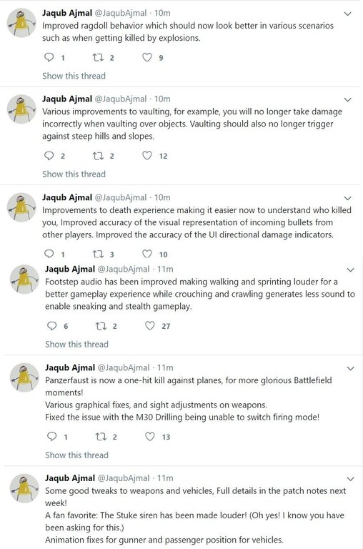
Task: Open chevron menu on Stuka siren tweet
Action: [x=350, y=479]
